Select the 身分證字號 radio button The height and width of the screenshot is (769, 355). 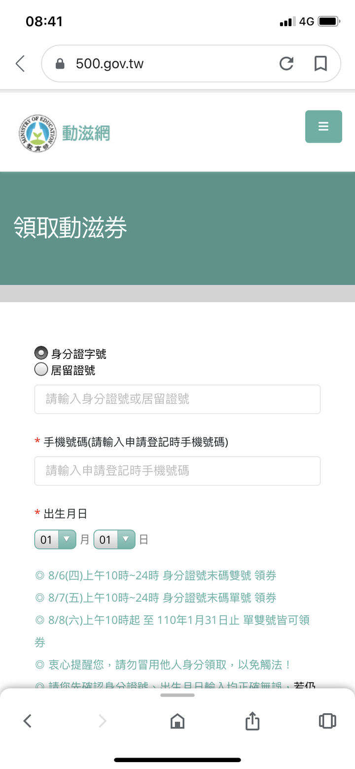click(x=41, y=353)
